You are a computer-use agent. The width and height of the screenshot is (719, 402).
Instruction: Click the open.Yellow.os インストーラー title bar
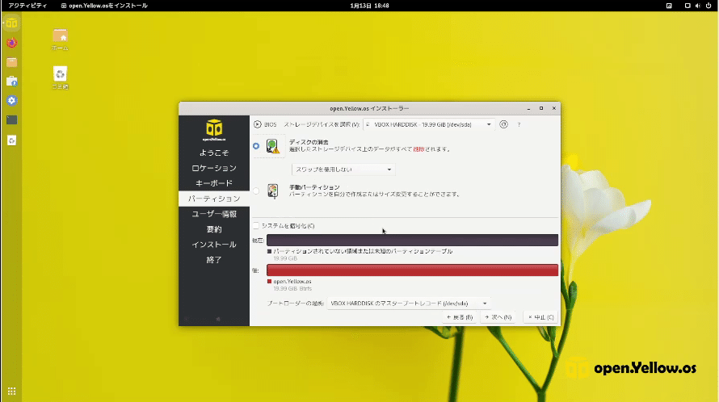coord(369,108)
